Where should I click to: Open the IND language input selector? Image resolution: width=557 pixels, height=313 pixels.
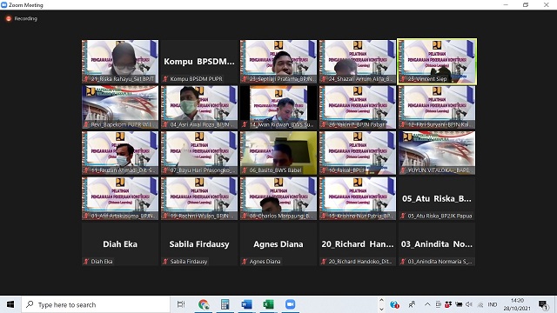(493, 304)
